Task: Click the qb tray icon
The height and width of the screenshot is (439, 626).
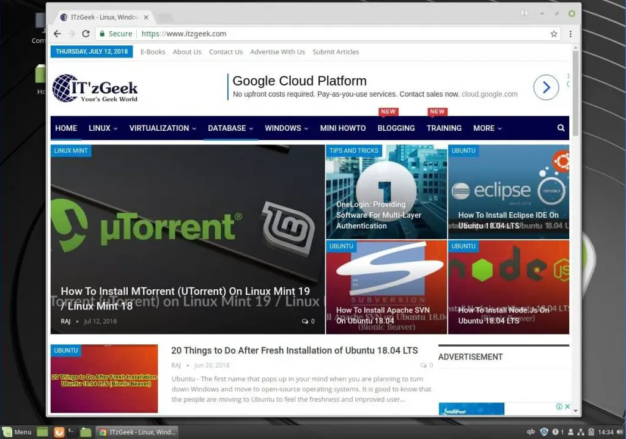Action: point(531,432)
